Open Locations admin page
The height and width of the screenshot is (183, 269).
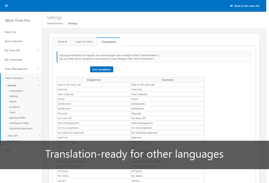(x=15, y=107)
